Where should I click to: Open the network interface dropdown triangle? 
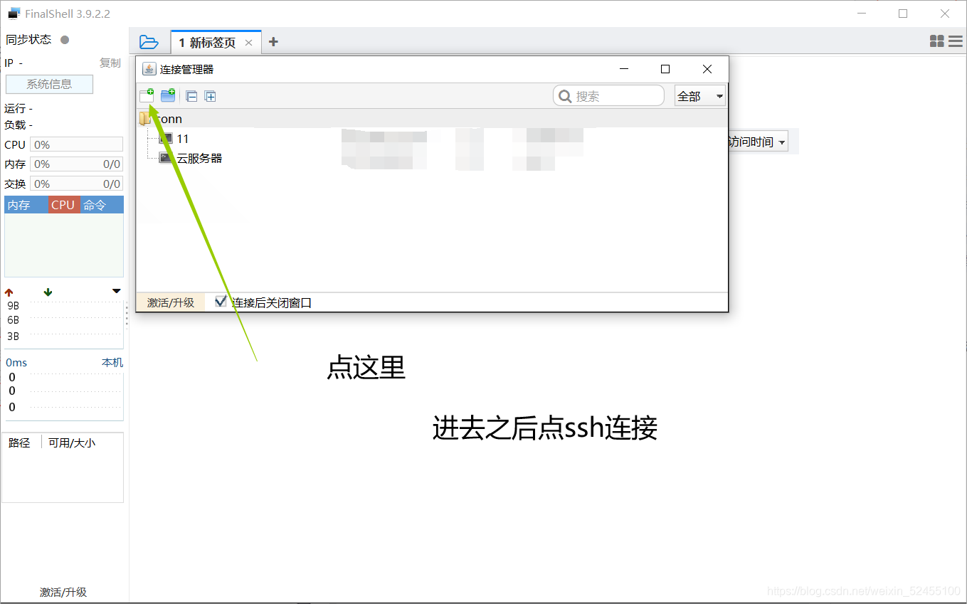117,292
